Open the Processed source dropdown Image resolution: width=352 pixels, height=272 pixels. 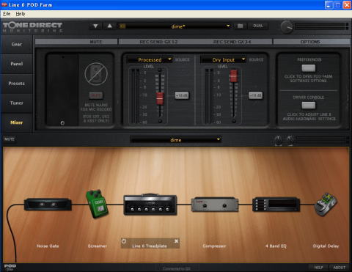coord(150,59)
